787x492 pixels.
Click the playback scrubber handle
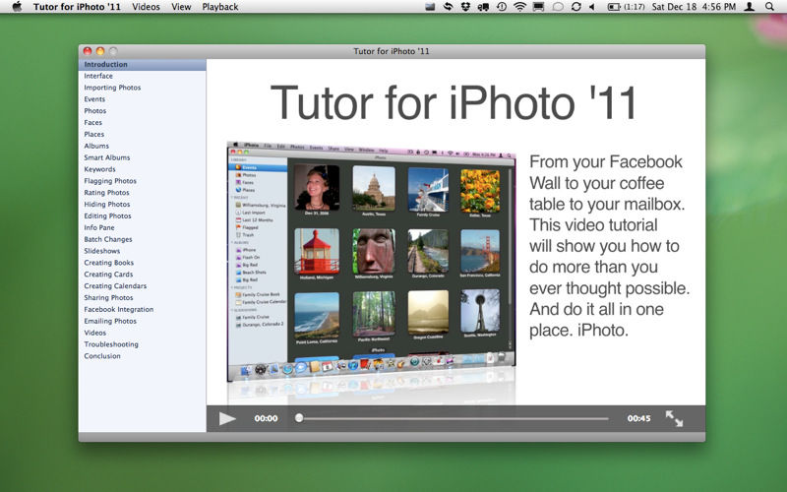(x=299, y=417)
